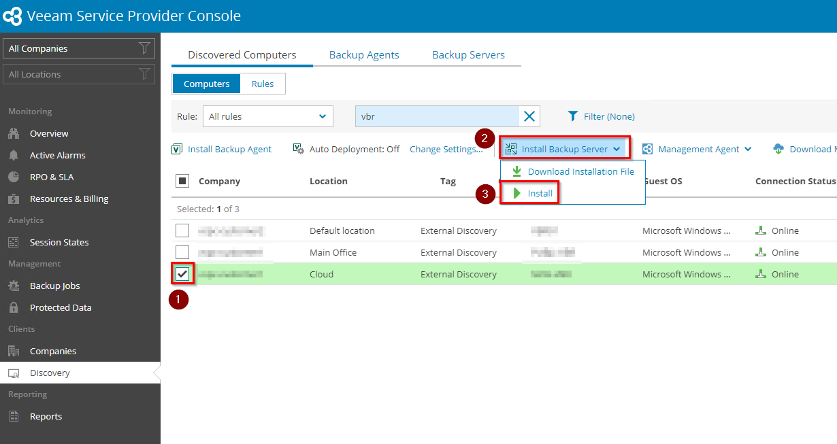
Task: Sort by the Company column header
Action: coord(219,181)
